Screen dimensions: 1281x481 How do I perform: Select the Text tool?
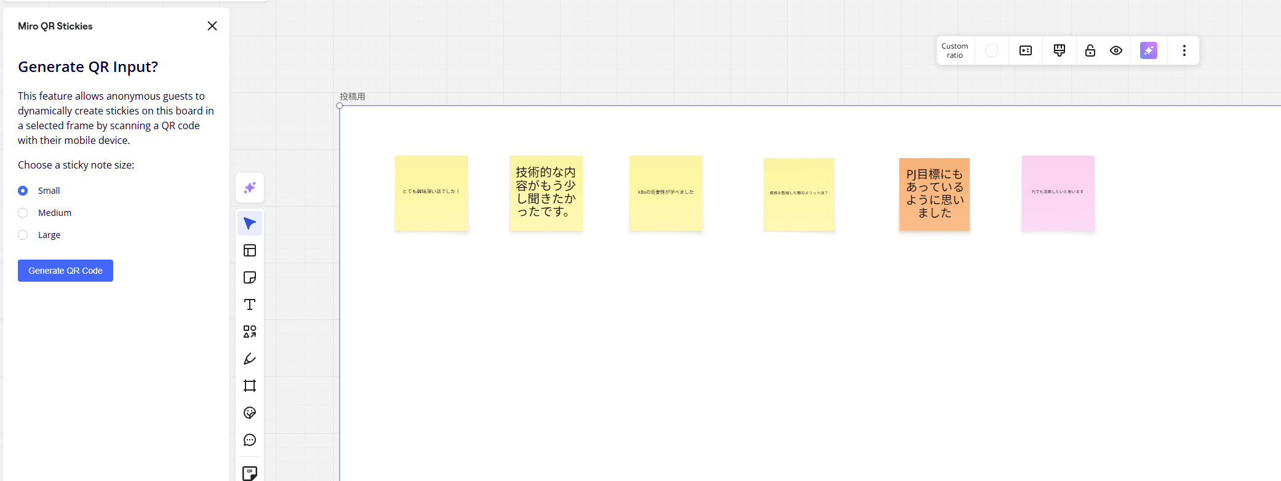click(x=250, y=304)
